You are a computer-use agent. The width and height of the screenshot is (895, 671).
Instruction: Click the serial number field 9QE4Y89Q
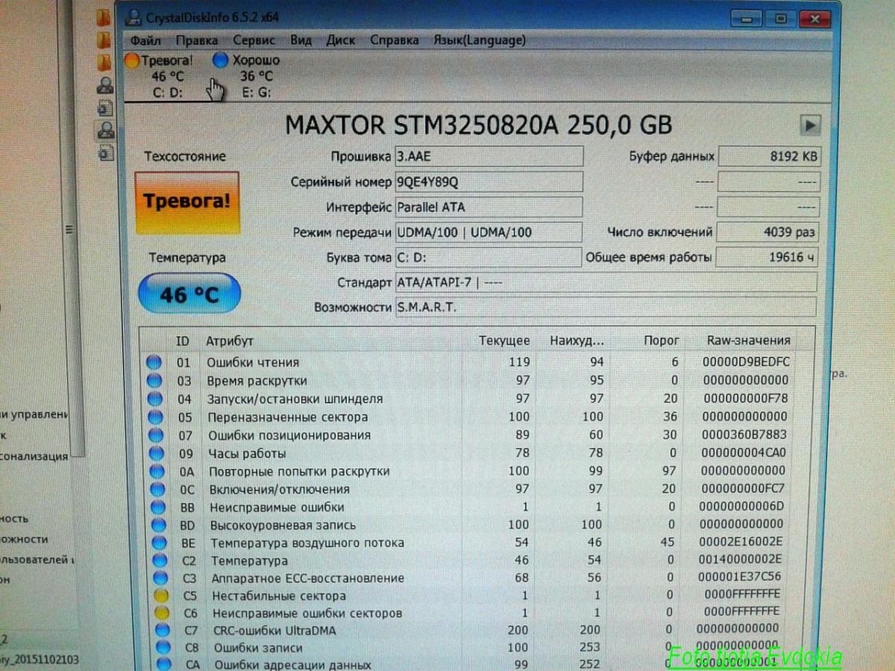tap(489, 182)
